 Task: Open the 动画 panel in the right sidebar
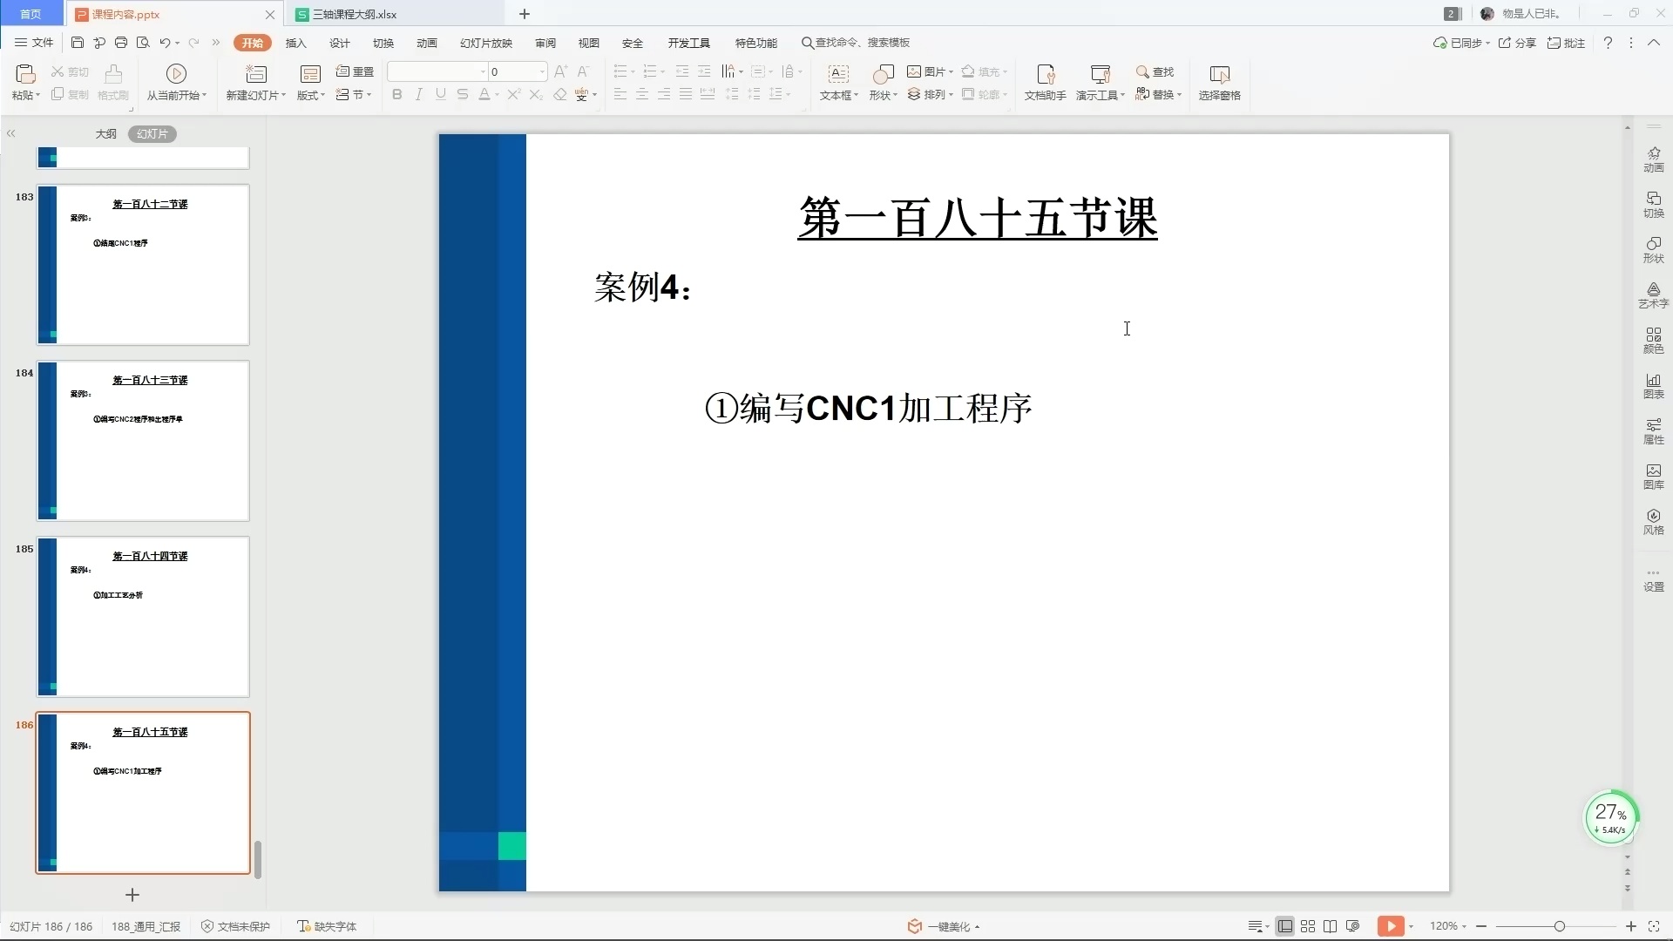[1653, 159]
